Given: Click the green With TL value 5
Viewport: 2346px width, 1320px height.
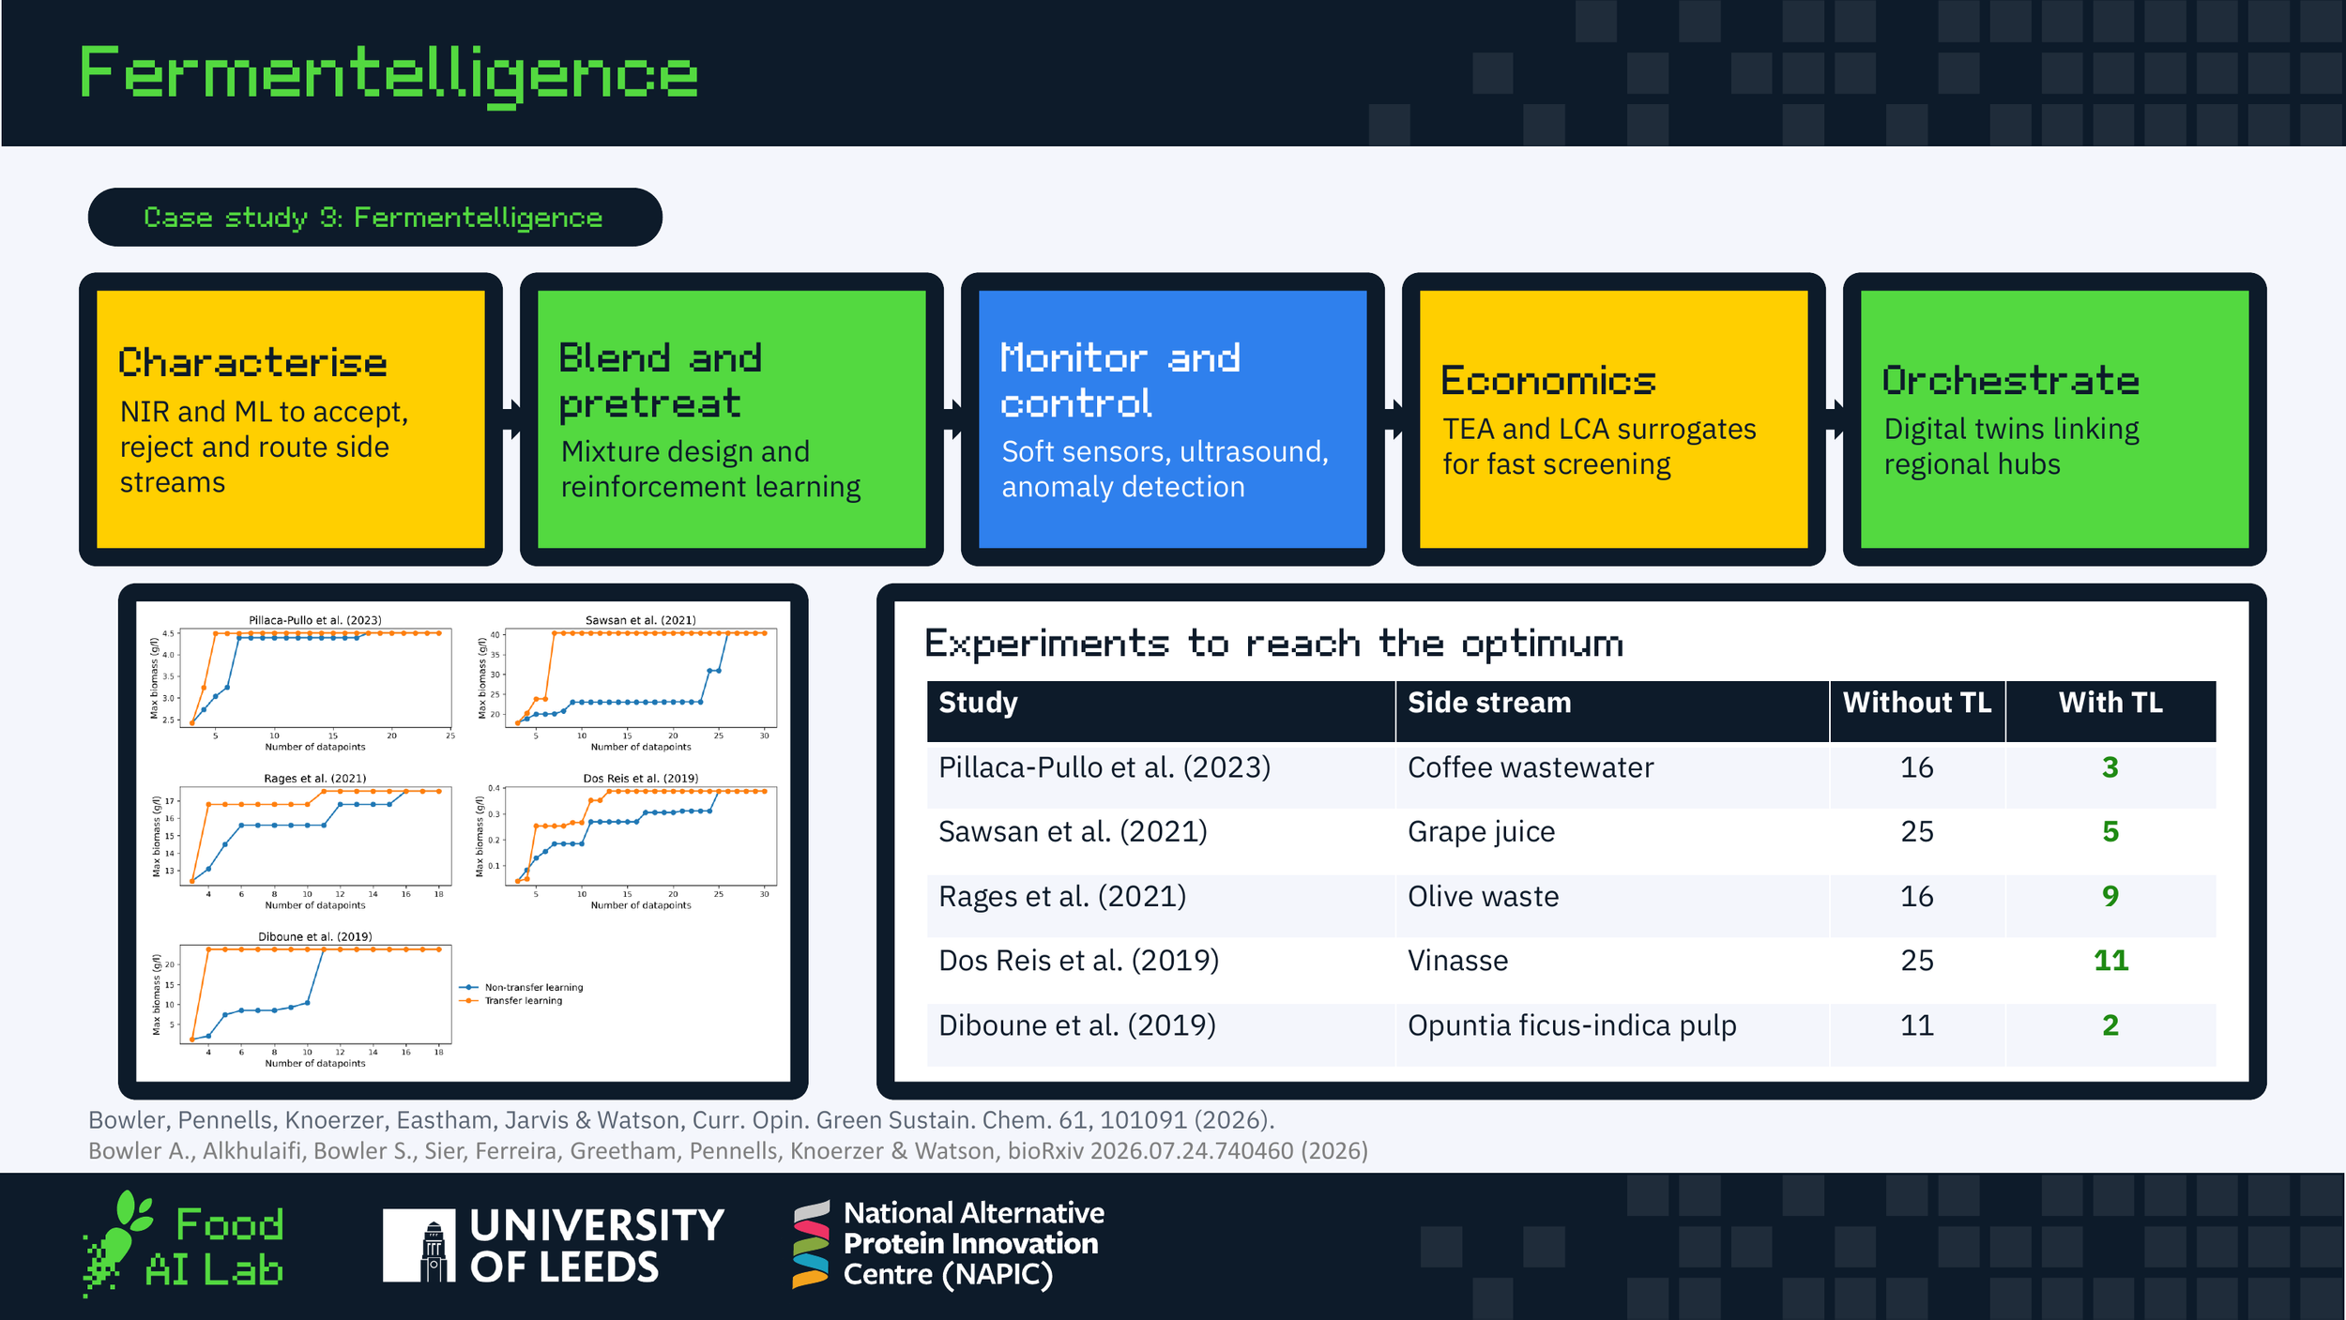Looking at the screenshot, I should pos(2110,831).
